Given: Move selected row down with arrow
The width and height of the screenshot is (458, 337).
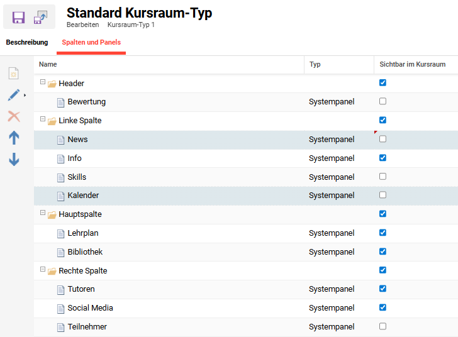Looking at the screenshot, I should point(13,160).
